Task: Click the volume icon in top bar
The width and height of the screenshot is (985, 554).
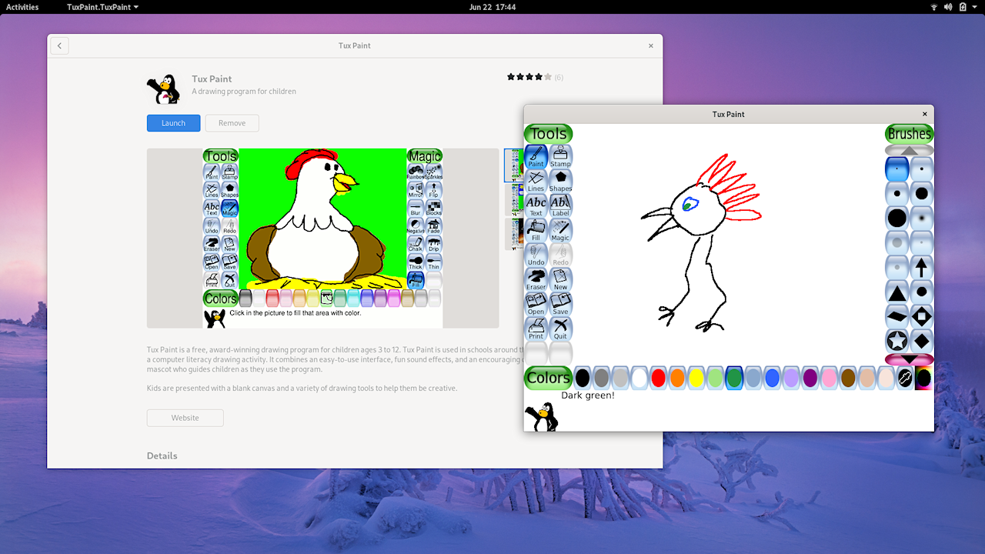Action: tap(948, 7)
